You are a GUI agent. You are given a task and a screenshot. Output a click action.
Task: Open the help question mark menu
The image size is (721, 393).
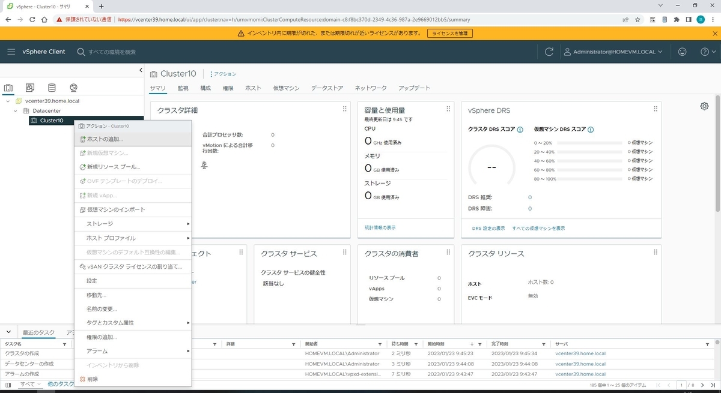tap(708, 52)
